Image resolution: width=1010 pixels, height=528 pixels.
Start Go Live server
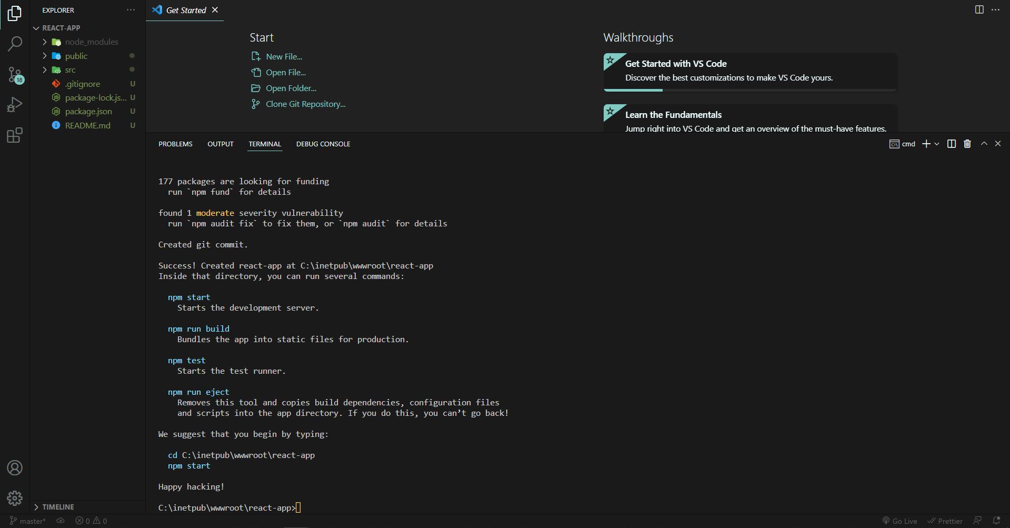click(900, 521)
